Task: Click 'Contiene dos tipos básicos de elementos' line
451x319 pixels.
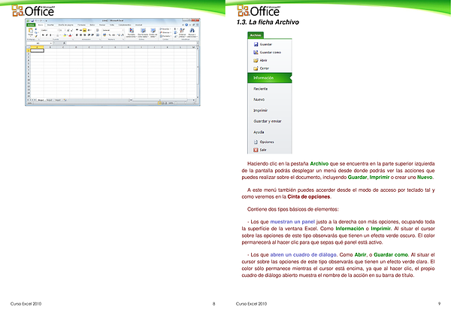Action: [x=292, y=209]
